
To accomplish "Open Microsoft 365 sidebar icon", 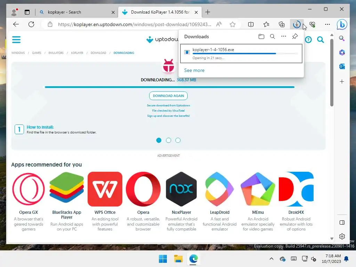I will (342, 52).
